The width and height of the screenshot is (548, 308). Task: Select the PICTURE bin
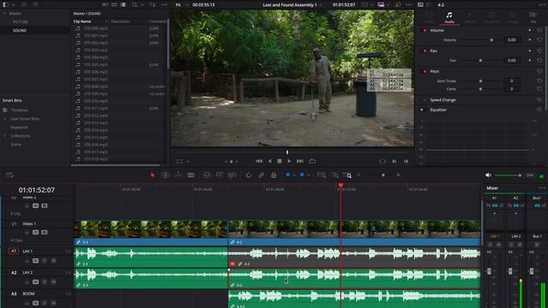coord(21,21)
